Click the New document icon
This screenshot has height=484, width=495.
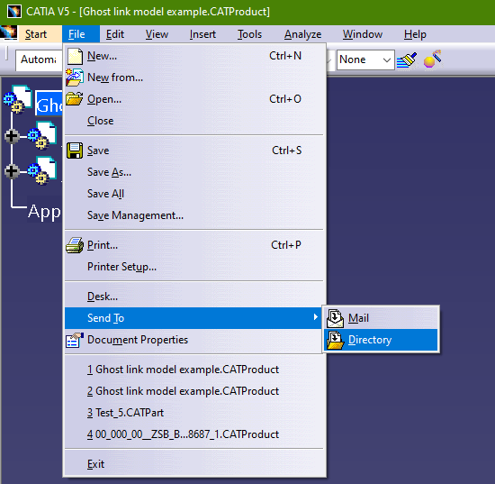pos(75,56)
